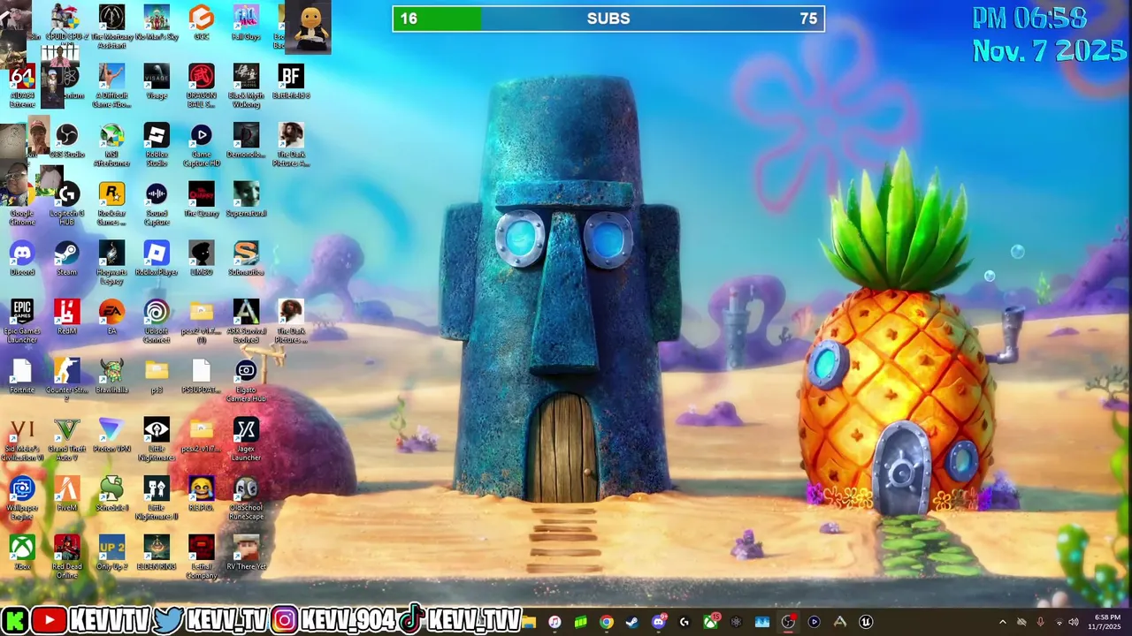Screen dimensions: 1132x636
Task: Open the RV There Yet desktop shortcut
Action: (246, 554)
